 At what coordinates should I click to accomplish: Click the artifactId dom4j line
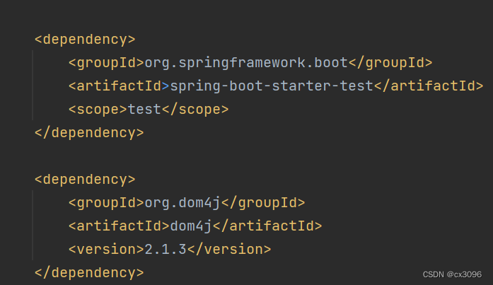click(195, 226)
